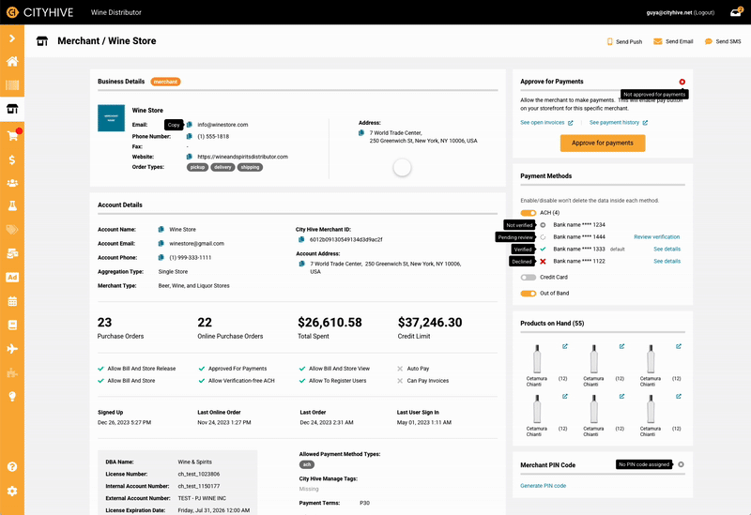This screenshot has width=751, height=515.
Task: Open the calendar icon in the sidebar
Action: click(x=12, y=301)
